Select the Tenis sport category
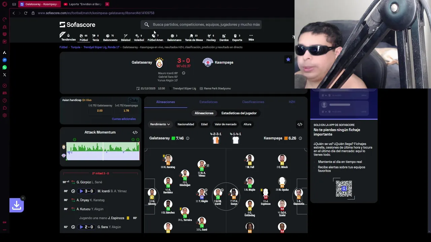 pyautogui.click(x=96, y=37)
